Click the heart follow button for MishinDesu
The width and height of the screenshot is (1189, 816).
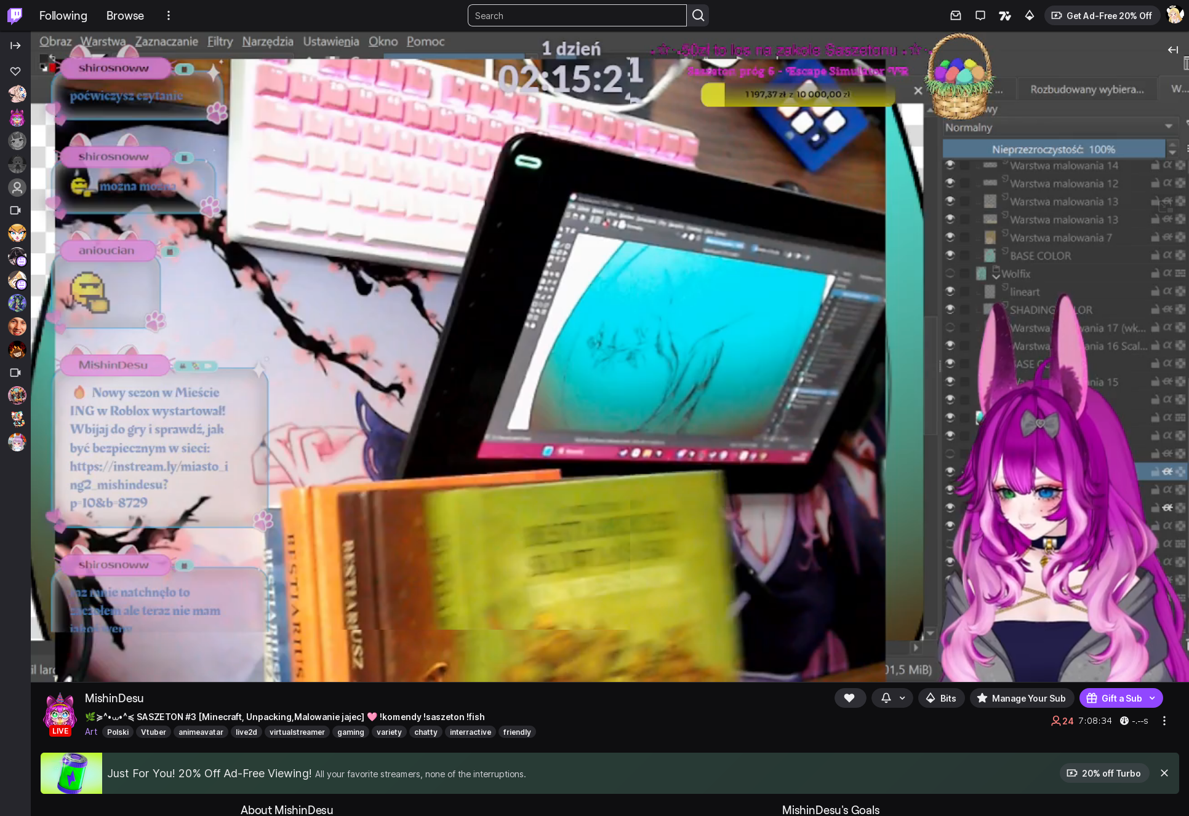coord(849,698)
